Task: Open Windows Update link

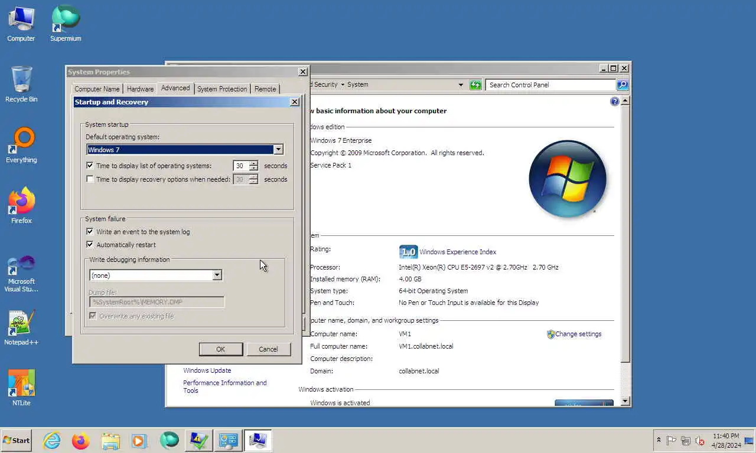Action: point(207,370)
